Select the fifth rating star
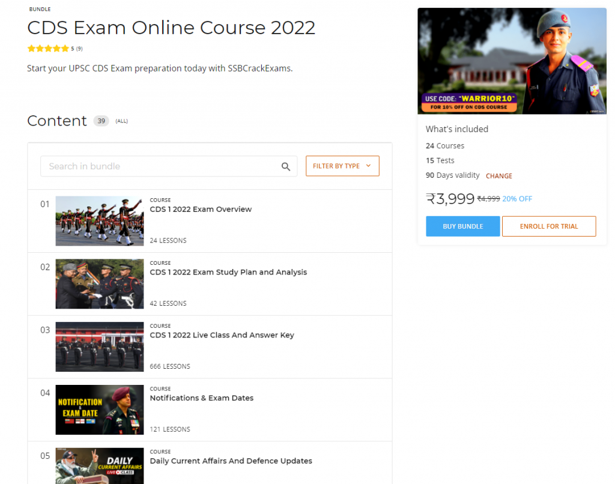Viewport: 615px width, 484px height. coord(64,48)
